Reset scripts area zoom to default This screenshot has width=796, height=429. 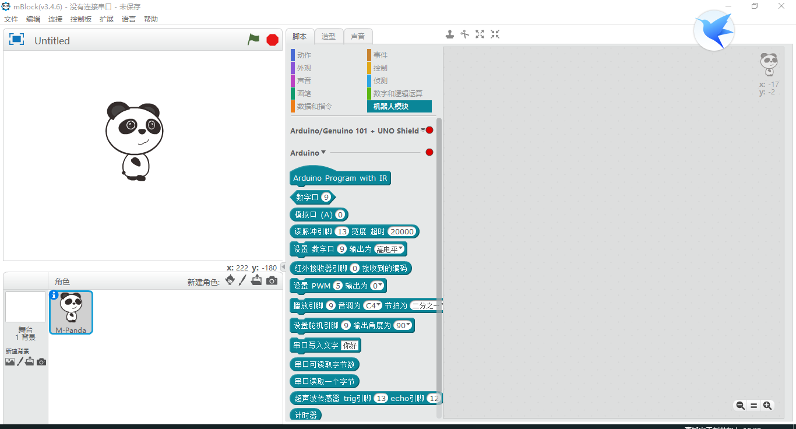(x=753, y=406)
